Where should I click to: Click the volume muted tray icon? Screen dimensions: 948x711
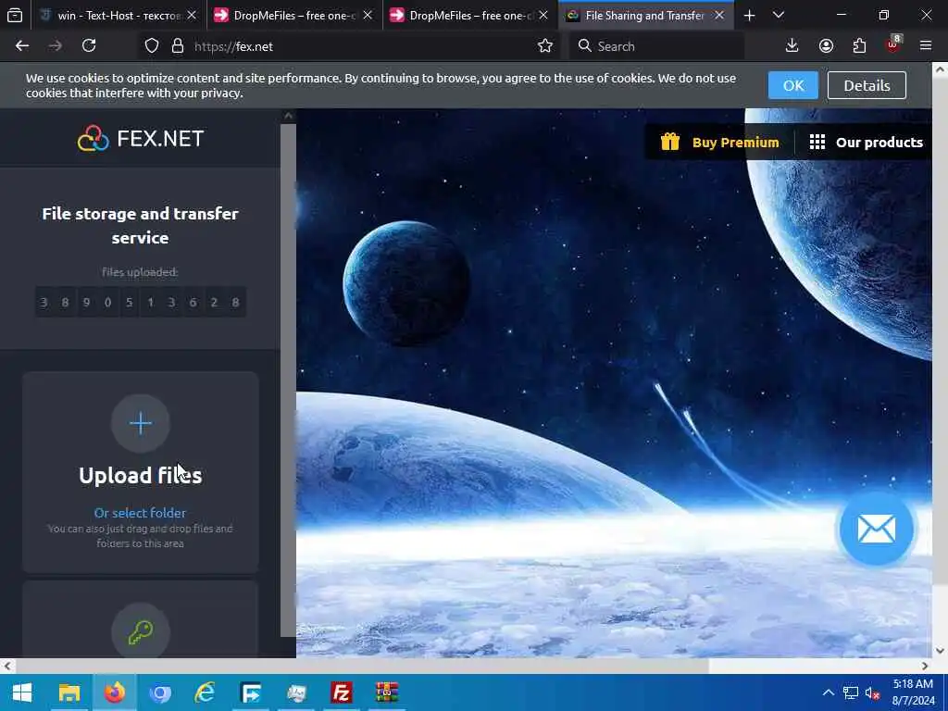(872, 693)
